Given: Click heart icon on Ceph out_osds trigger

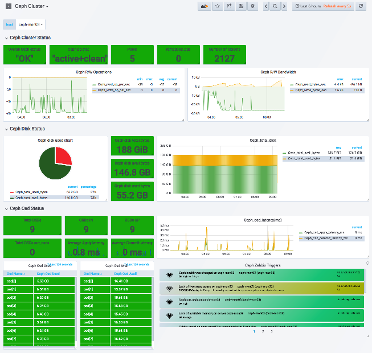Looking at the screenshot, I should (x=169, y=302).
